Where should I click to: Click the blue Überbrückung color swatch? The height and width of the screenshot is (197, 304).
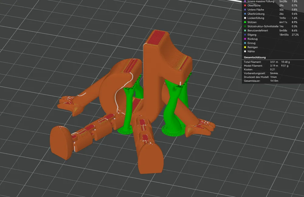(245, 14)
